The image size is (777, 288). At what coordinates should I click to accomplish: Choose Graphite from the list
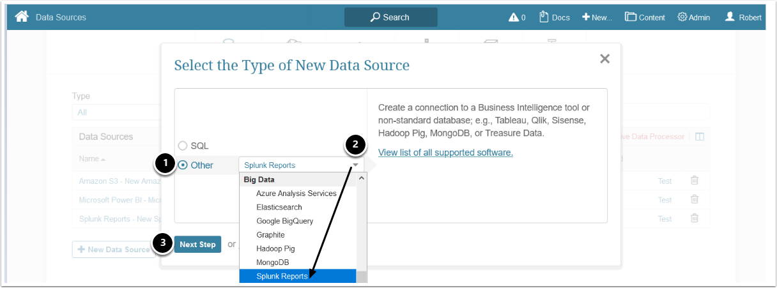click(270, 235)
